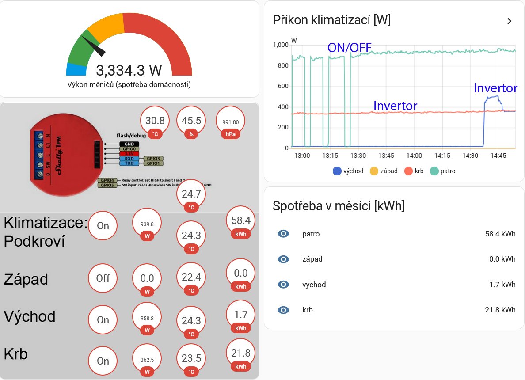Click the Klimatizace: Podkroví label
The width and height of the screenshot is (525, 380).
pos(46,232)
